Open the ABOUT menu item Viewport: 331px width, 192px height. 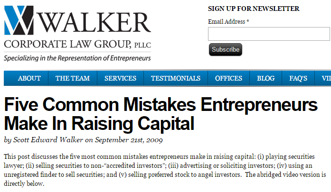pos(29,78)
